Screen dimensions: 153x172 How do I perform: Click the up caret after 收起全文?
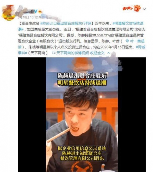[109, 53]
